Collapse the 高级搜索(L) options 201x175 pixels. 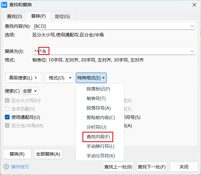pos(23,78)
